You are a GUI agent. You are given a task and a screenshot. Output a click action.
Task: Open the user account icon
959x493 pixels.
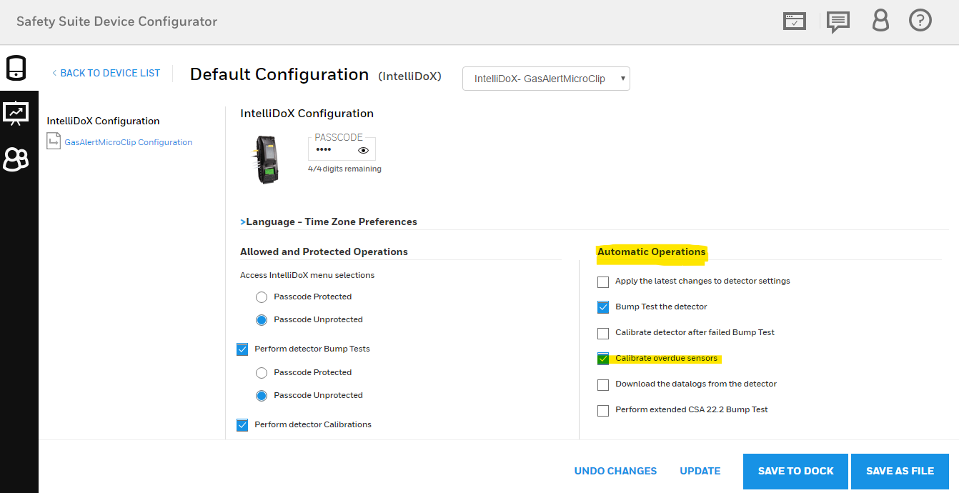point(880,21)
